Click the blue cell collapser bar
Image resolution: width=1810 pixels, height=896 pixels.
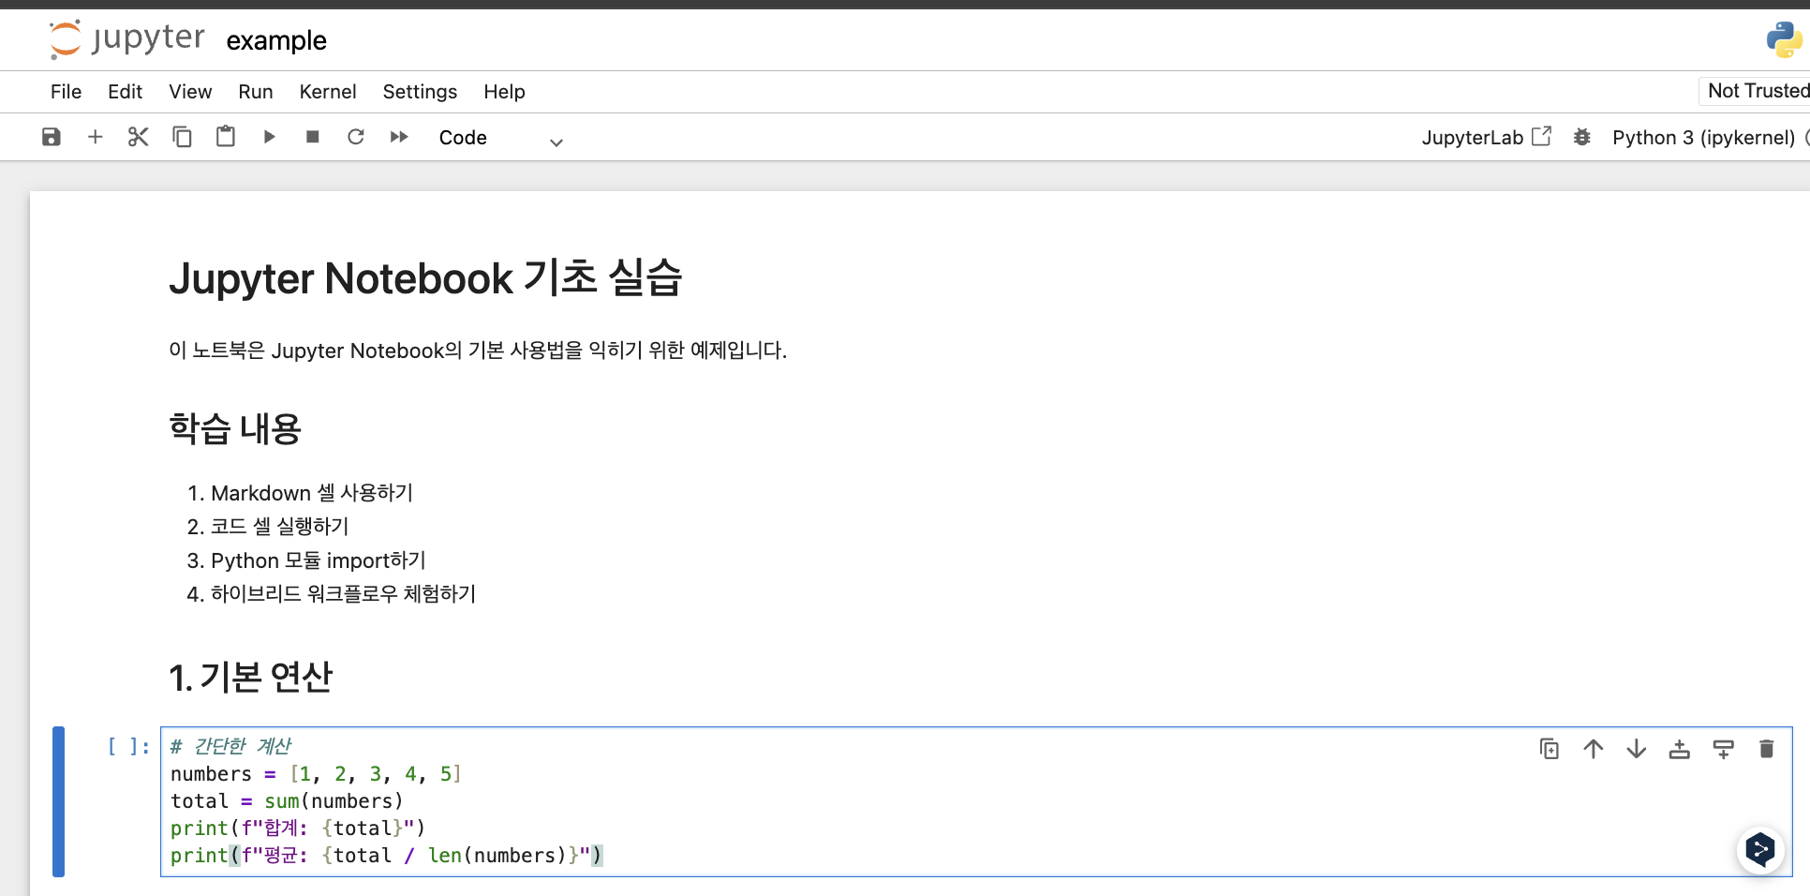click(x=59, y=801)
